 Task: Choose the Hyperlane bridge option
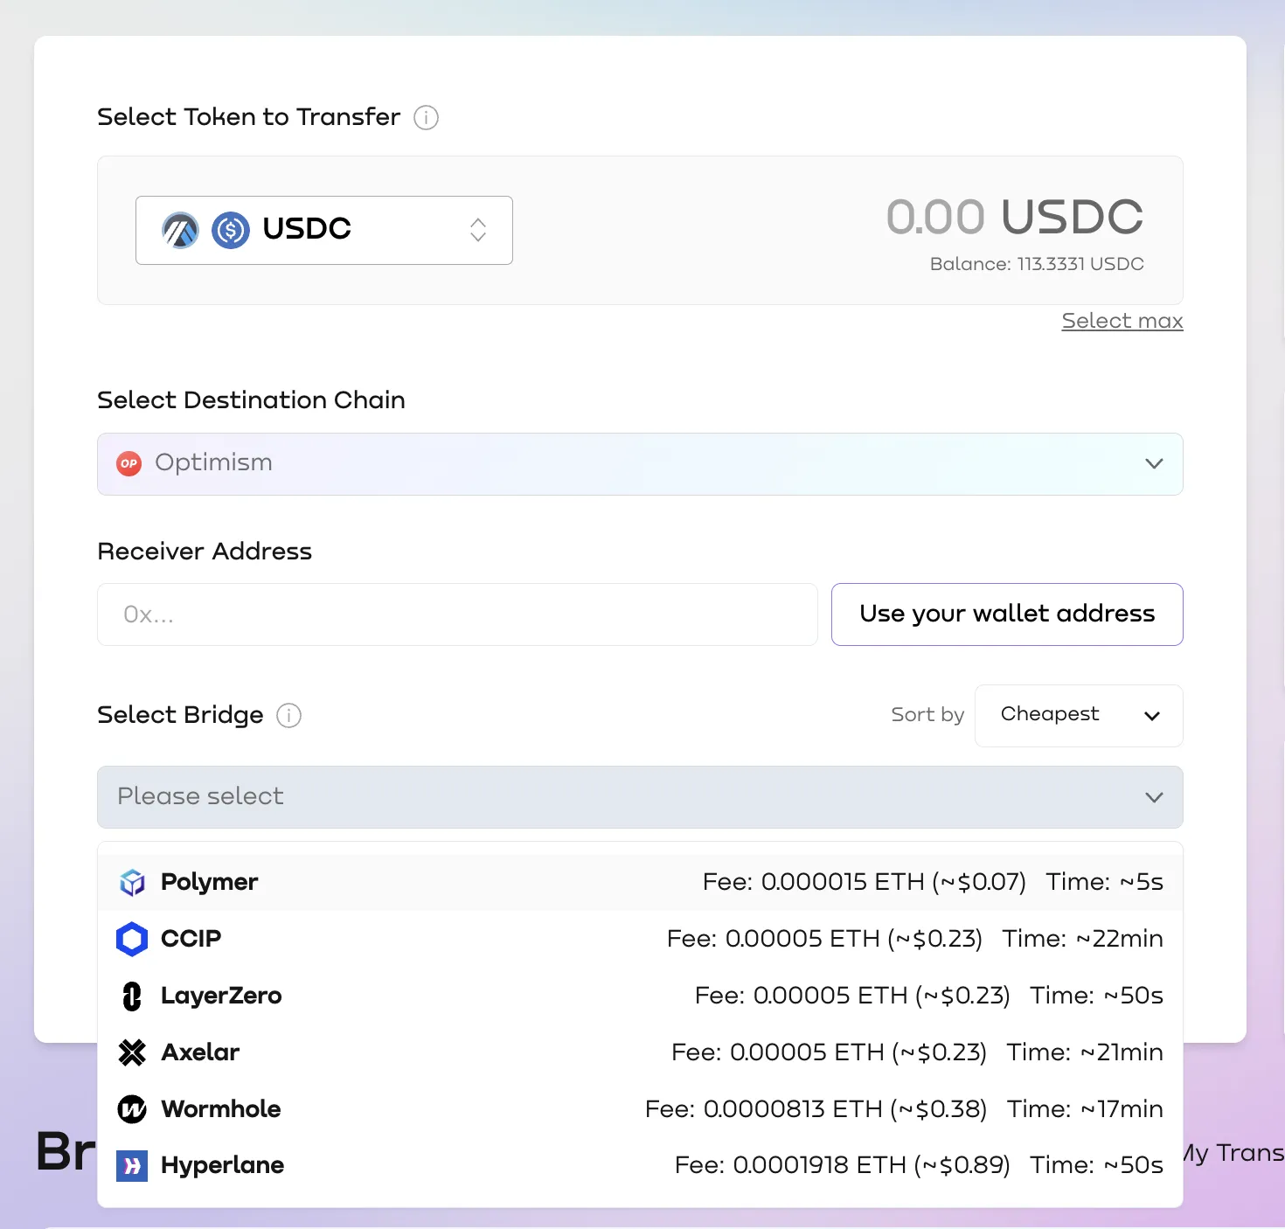(x=640, y=1165)
